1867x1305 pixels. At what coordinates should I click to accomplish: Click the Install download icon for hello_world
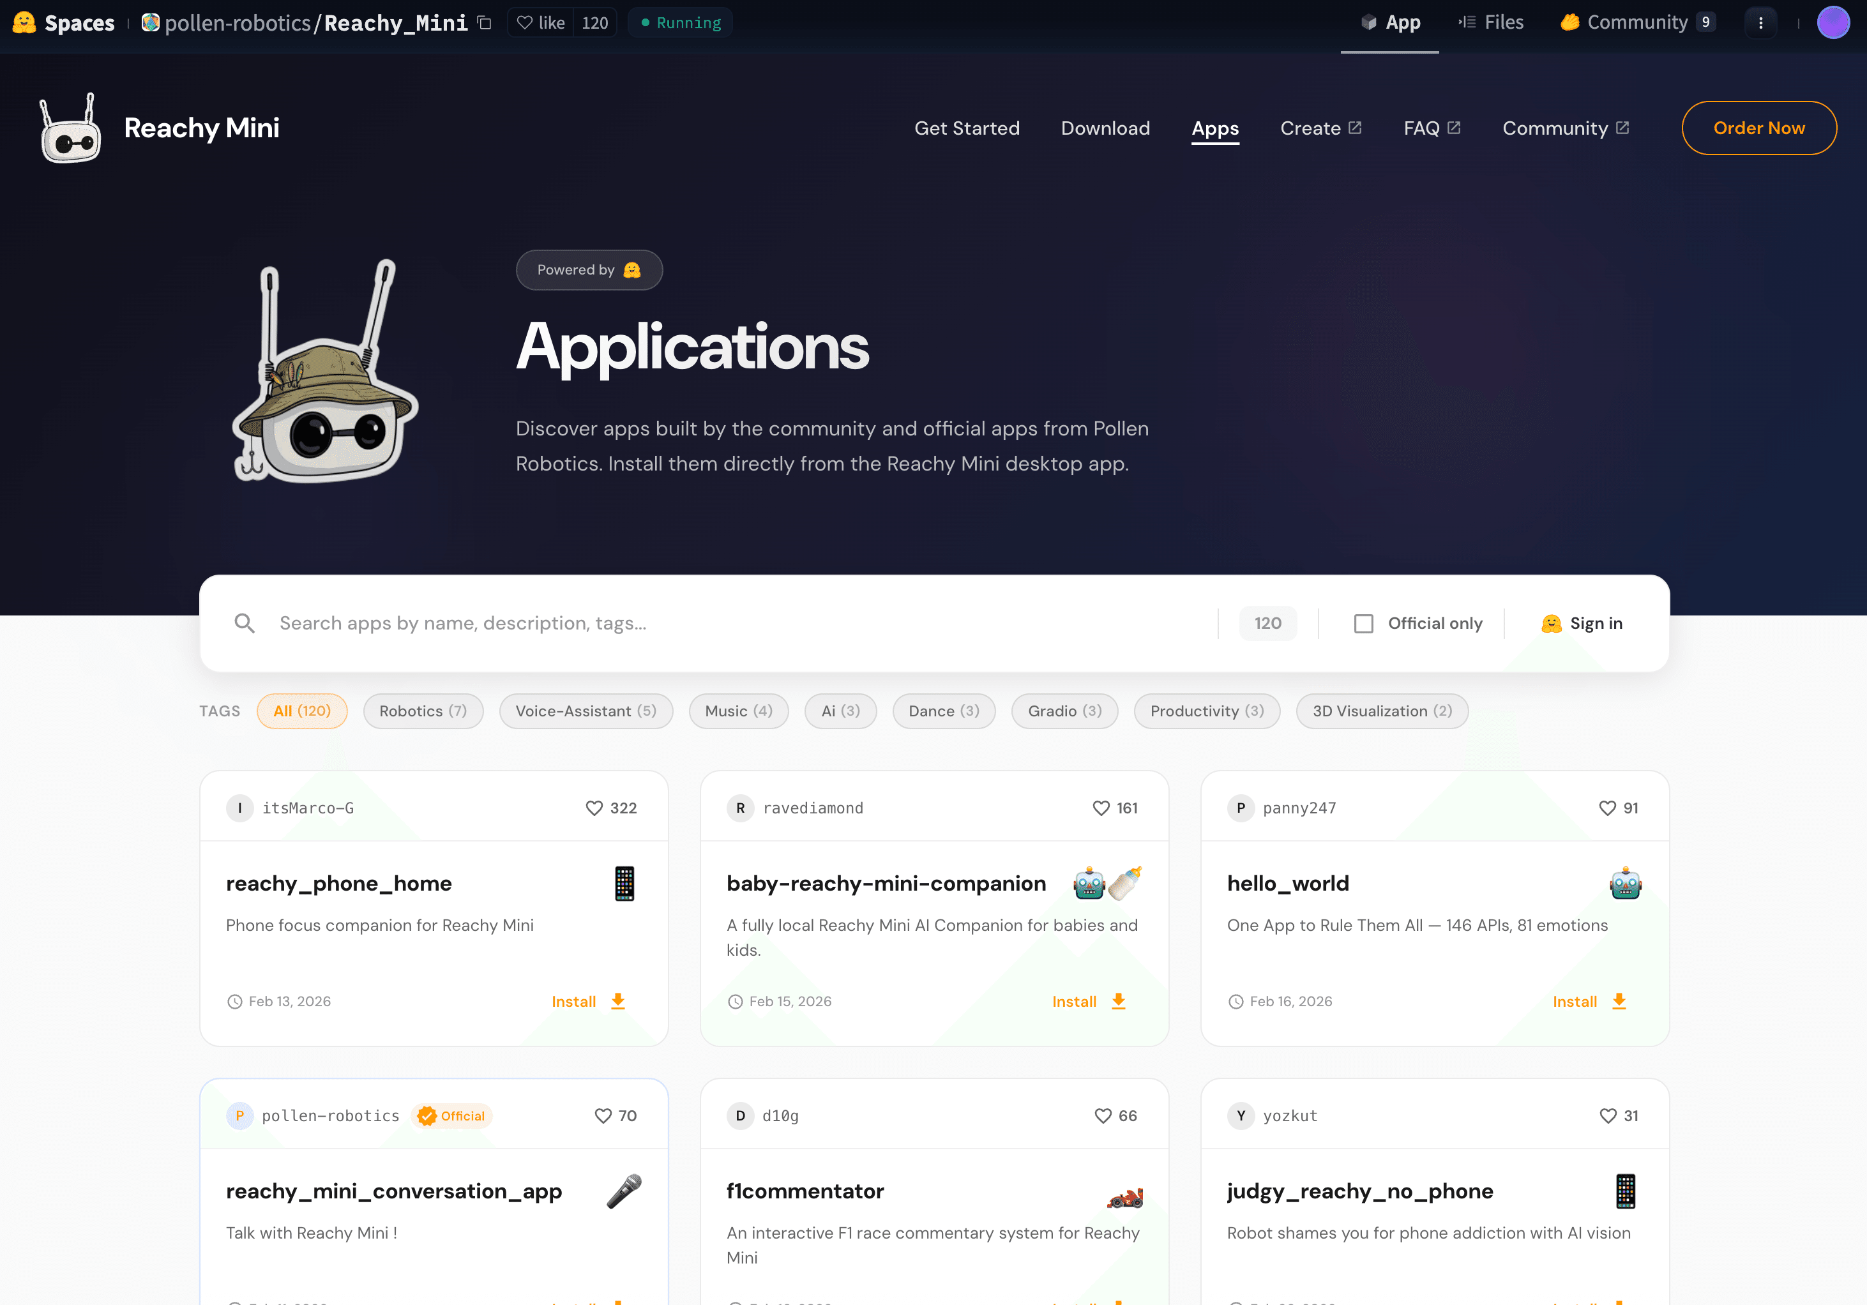pyautogui.click(x=1619, y=1001)
